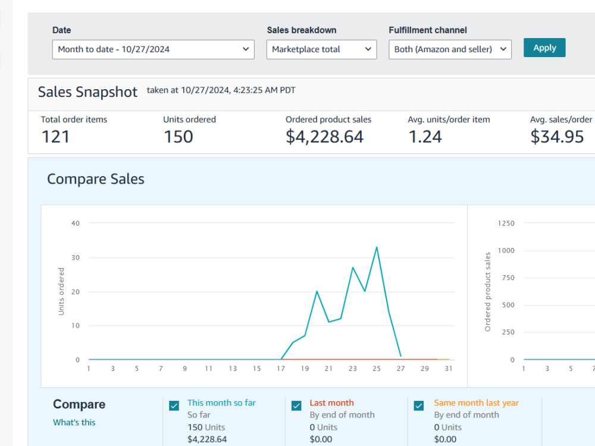The height and width of the screenshot is (446, 595).
Task: Open Both (Amazon and seller) dropdown
Action: click(x=450, y=49)
